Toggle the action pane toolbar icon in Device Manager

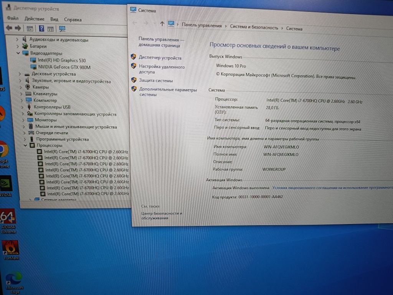(51, 29)
